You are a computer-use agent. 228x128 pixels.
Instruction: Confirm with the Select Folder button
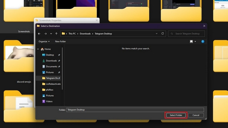pyautogui.click(x=176, y=115)
